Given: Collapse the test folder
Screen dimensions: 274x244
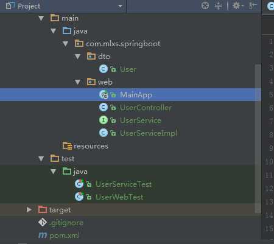Looking at the screenshot, I should click(x=41, y=159).
